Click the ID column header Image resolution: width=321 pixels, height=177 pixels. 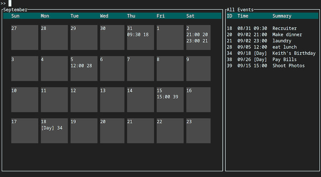click(230, 16)
